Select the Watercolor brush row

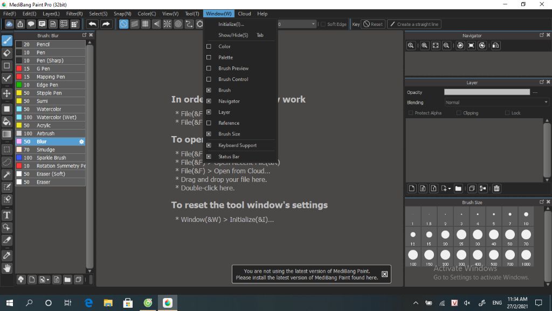click(50, 109)
